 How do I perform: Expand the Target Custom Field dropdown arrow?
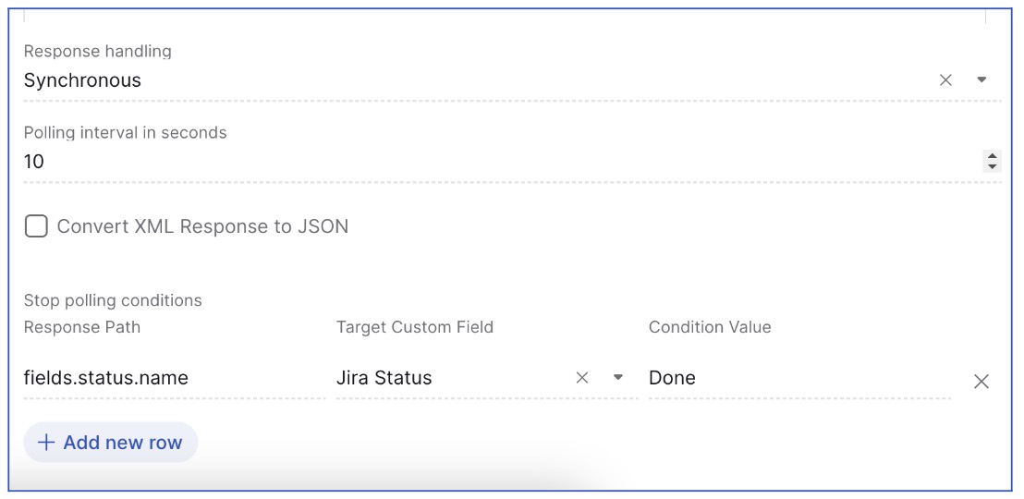(x=618, y=378)
